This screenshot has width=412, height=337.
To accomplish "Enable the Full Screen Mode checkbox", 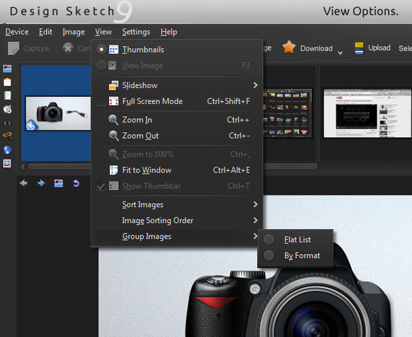I will coord(102,101).
